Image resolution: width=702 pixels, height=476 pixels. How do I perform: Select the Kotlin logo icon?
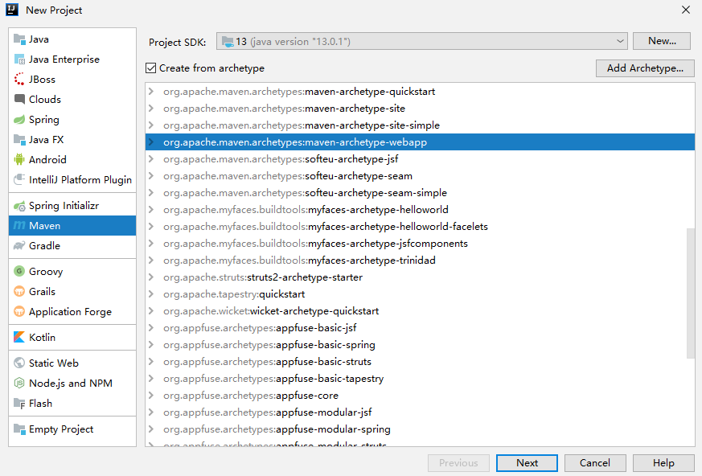(x=20, y=338)
